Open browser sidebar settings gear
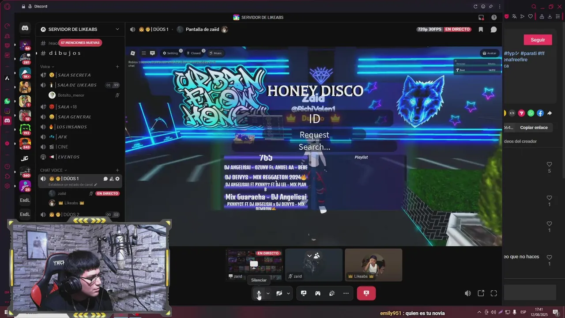This screenshot has width=565, height=318. click(x=7, y=186)
